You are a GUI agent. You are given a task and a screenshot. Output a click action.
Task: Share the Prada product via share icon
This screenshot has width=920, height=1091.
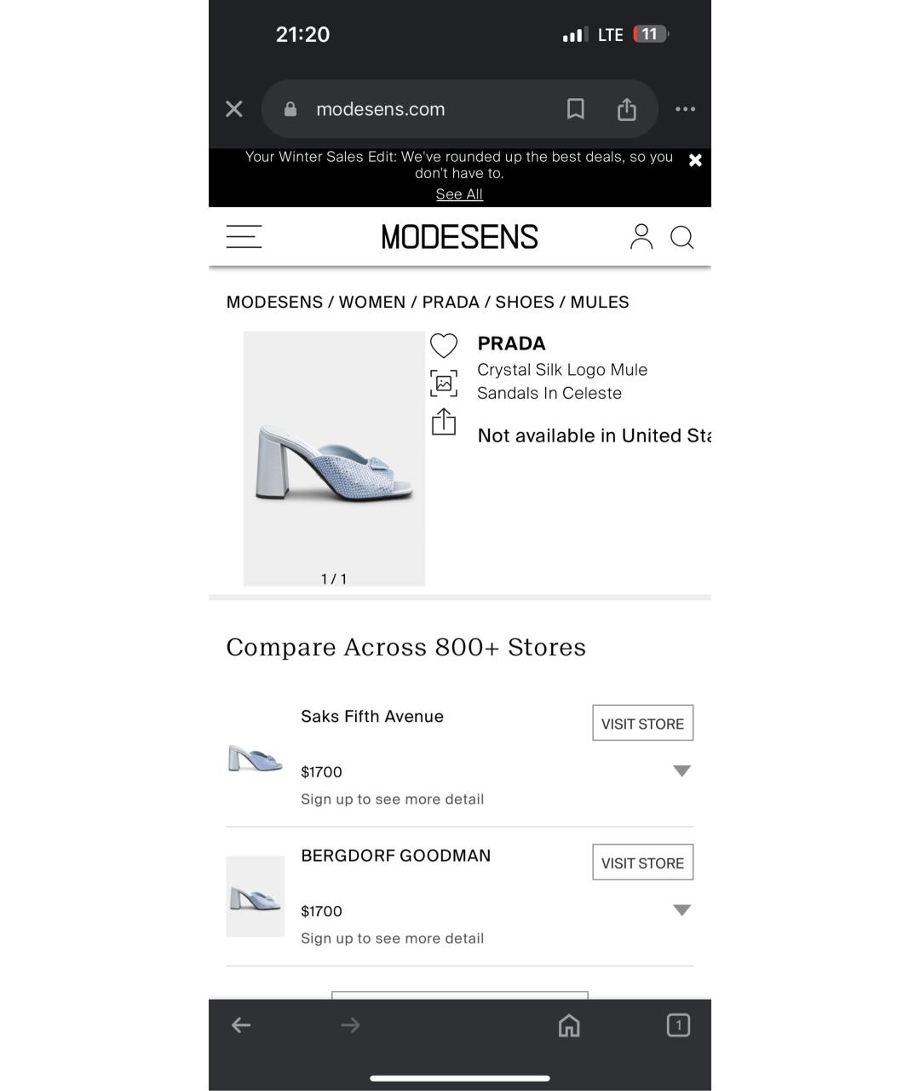[444, 422]
